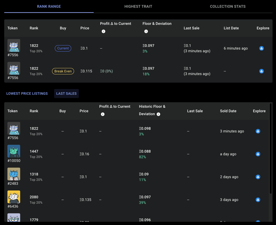The height and width of the screenshot is (225, 276).
Task: Open OpenSea explore icon for Current row
Action: coord(261,48)
